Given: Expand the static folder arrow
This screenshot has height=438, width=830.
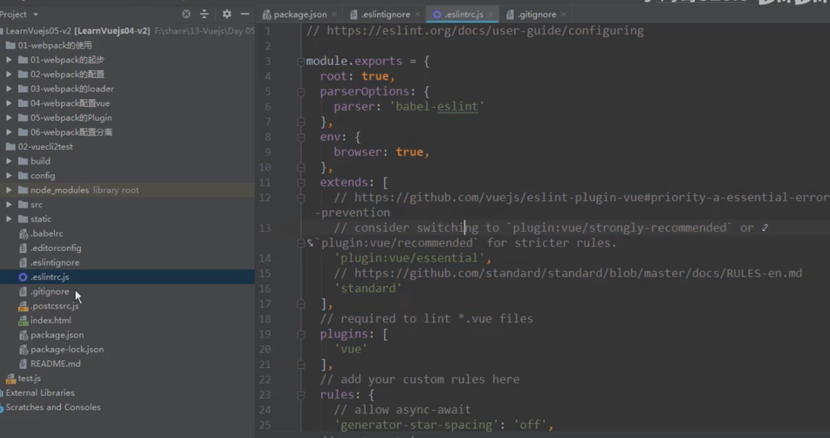Looking at the screenshot, I should [9, 219].
